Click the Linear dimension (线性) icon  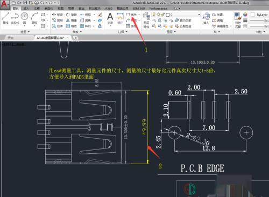131,15
